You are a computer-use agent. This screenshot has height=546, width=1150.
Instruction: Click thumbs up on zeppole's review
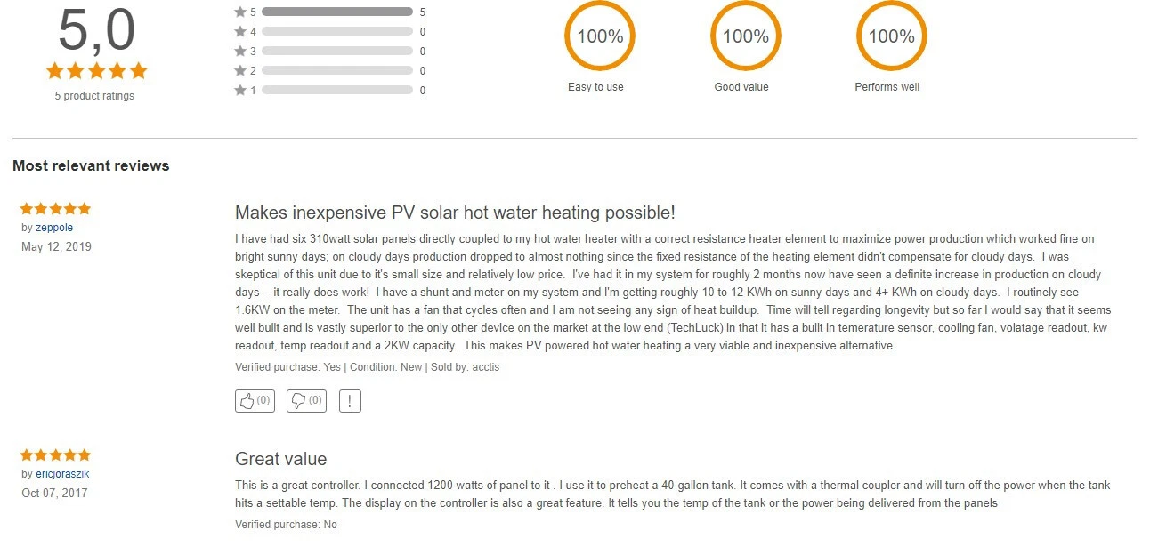(x=255, y=401)
